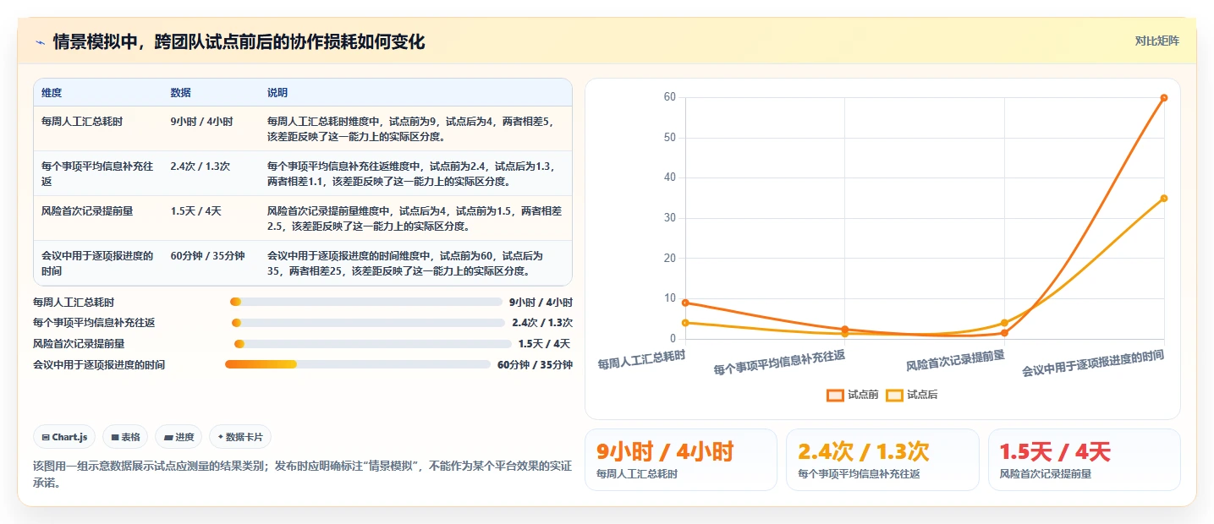Click the progress value label 60分钟 / 35分钟
Screen dimensions: 1214x524
(535, 365)
